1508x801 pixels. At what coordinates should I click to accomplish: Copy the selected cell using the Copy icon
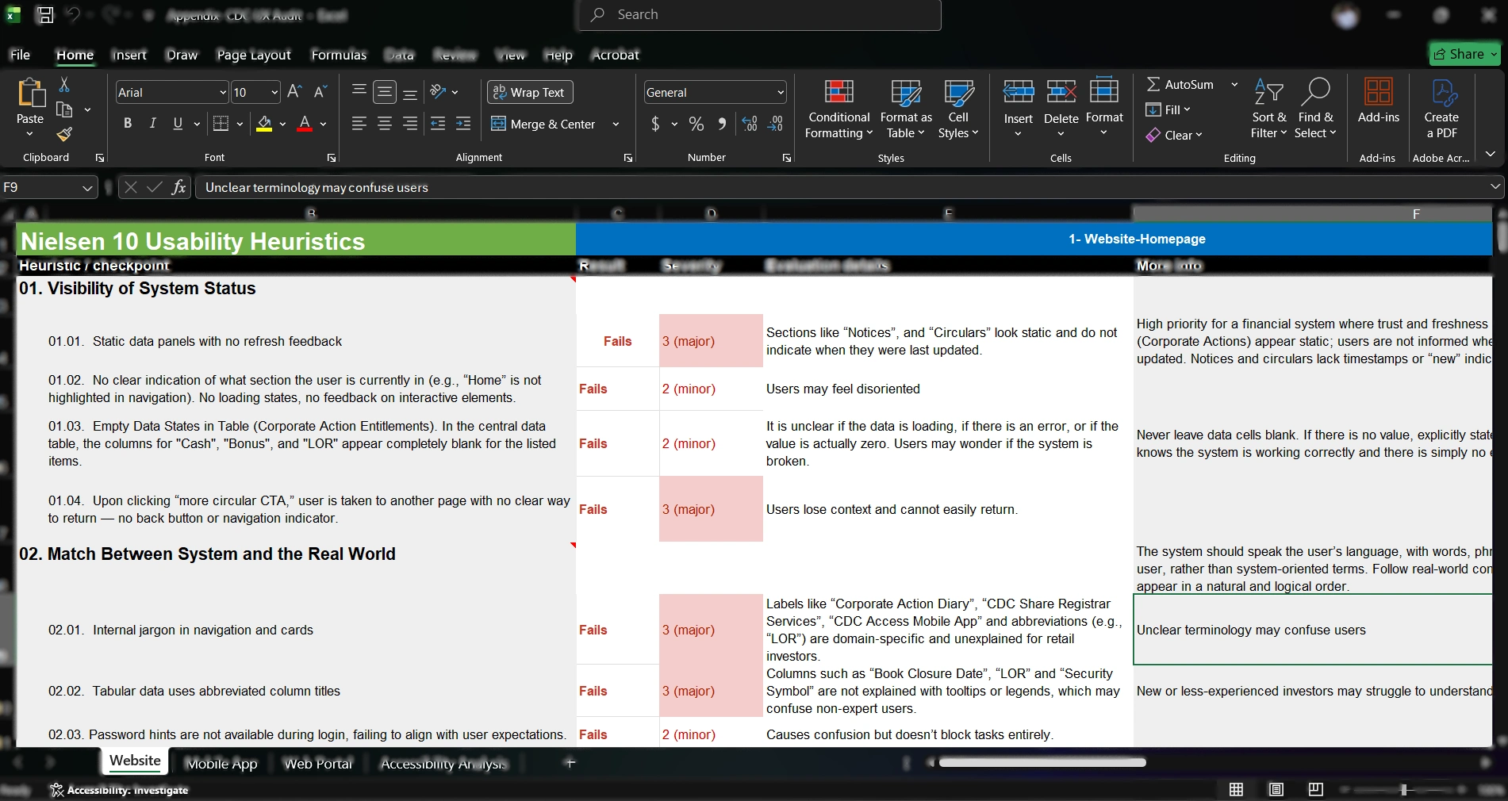[64, 109]
